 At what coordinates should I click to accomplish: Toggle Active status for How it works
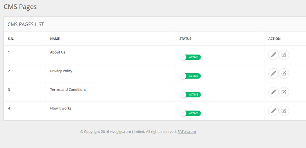click(190, 113)
